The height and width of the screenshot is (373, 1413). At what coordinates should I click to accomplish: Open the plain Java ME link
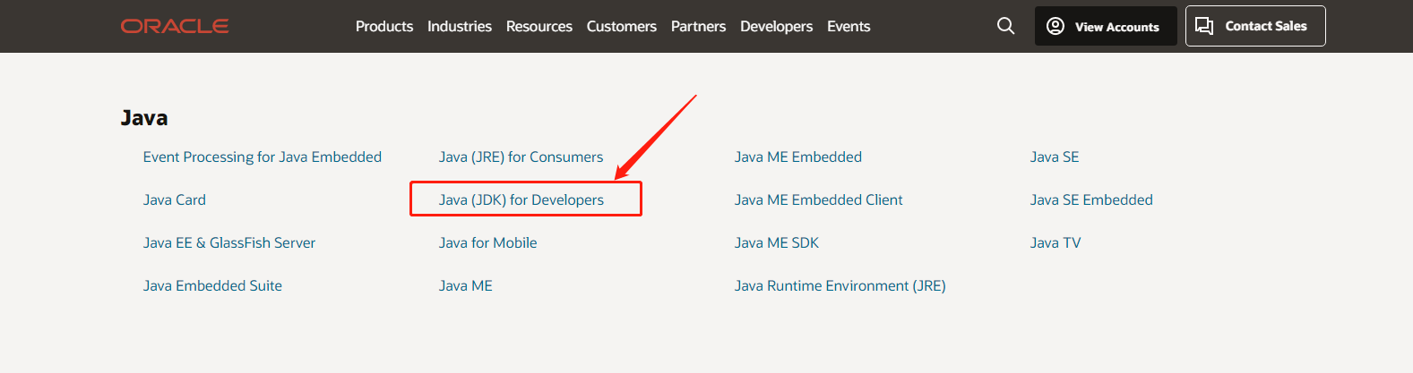[466, 285]
